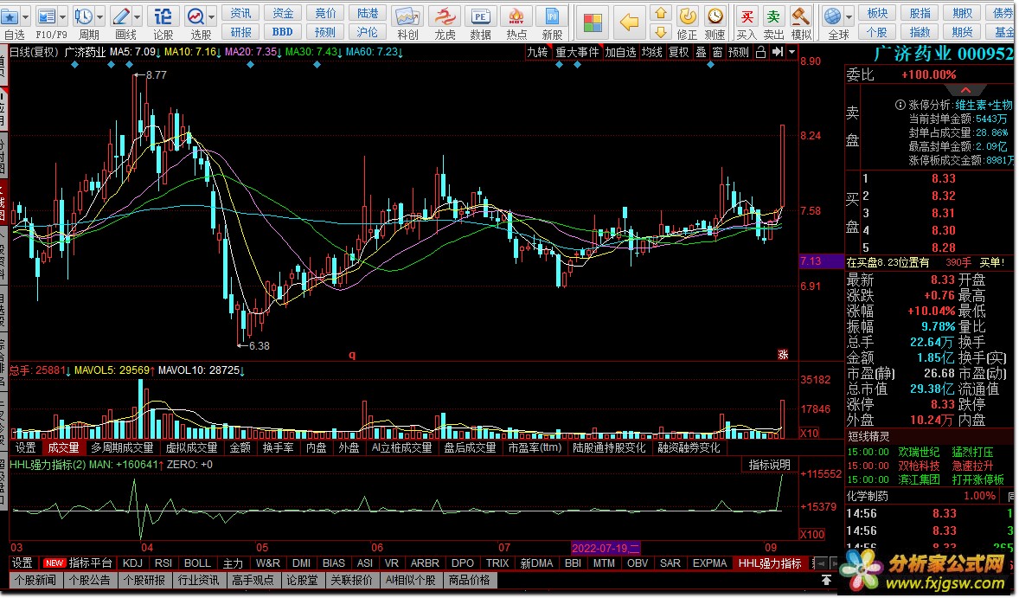Open the 论股 discussion icon
The image size is (1019, 598).
163,16
